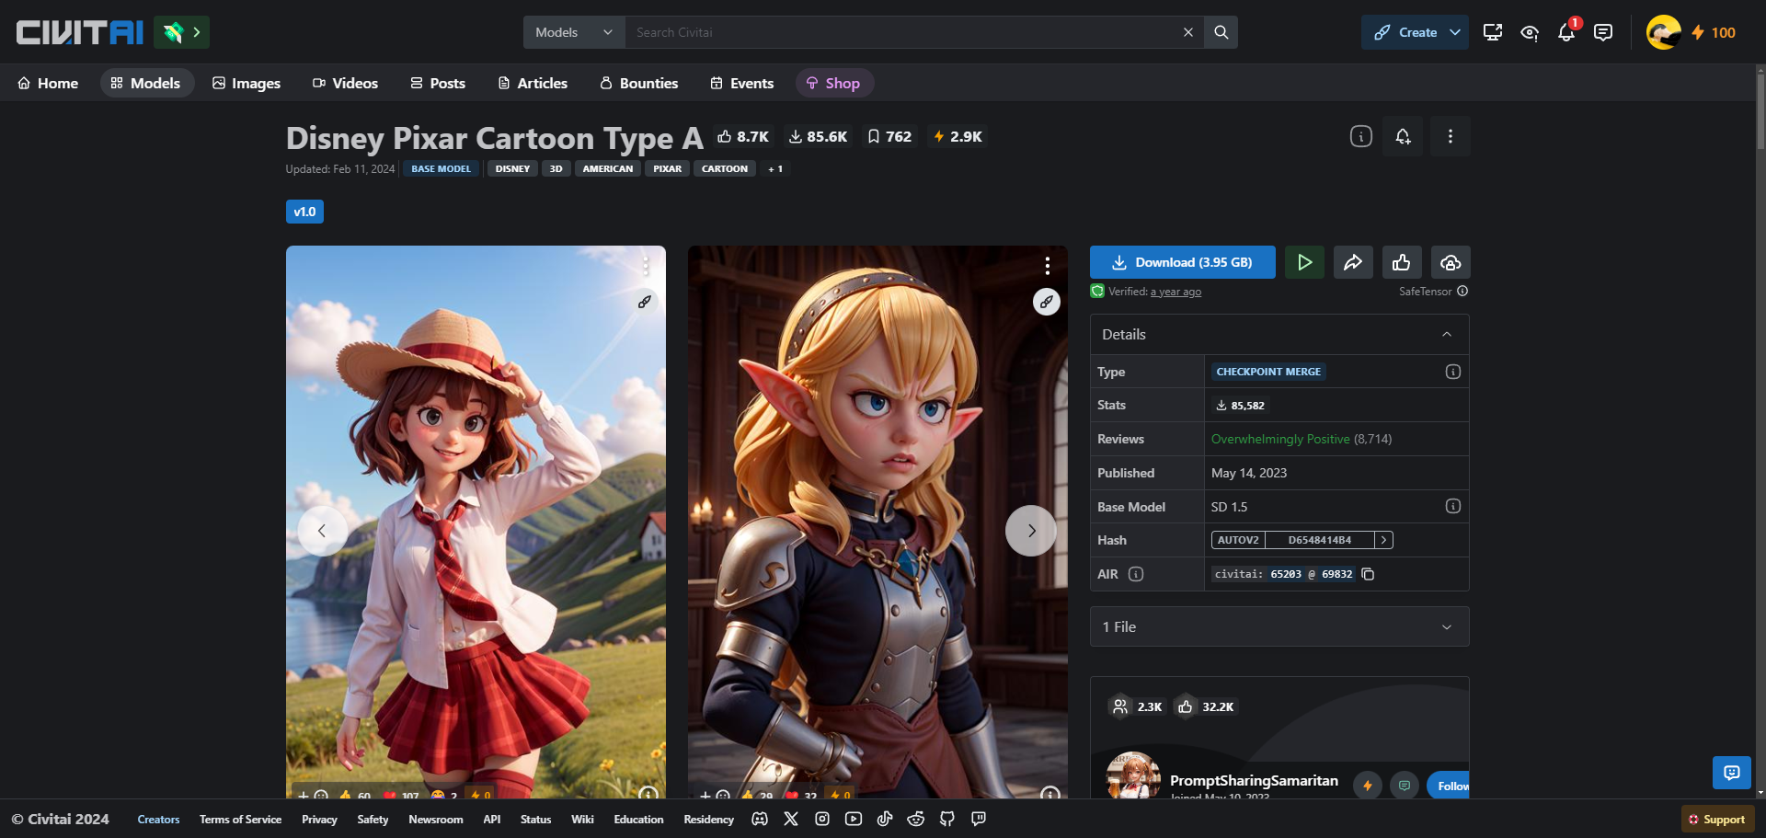Open the Civitai logo home link

tap(79, 32)
